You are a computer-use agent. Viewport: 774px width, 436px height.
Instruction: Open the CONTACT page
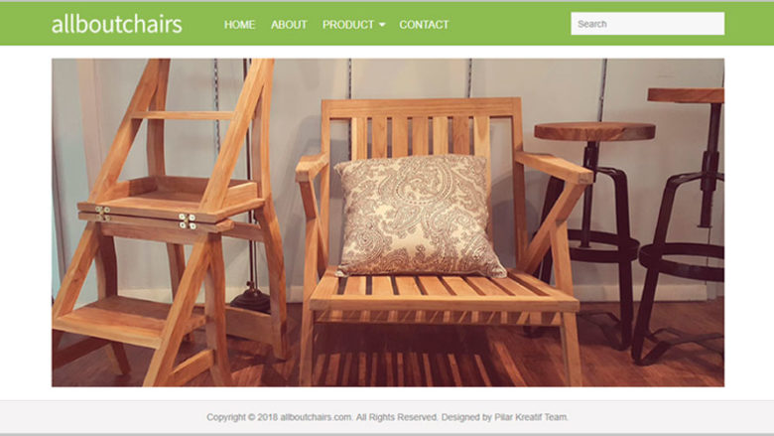[424, 25]
